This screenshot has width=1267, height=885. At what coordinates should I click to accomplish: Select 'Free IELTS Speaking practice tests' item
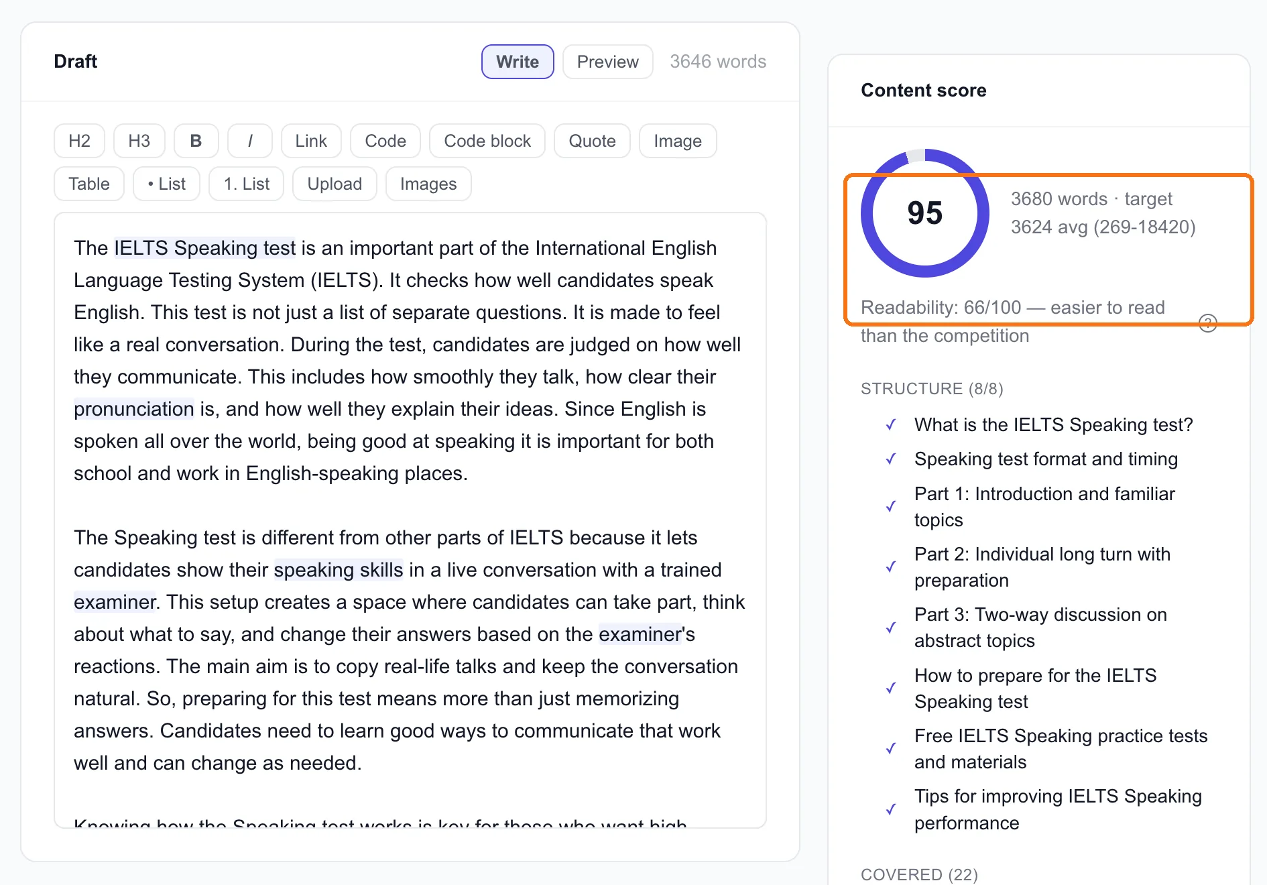point(1061,749)
